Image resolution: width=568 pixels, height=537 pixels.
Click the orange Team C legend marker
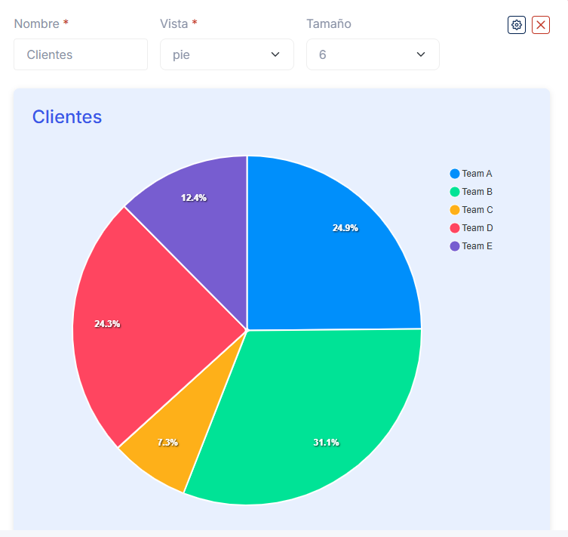455,210
